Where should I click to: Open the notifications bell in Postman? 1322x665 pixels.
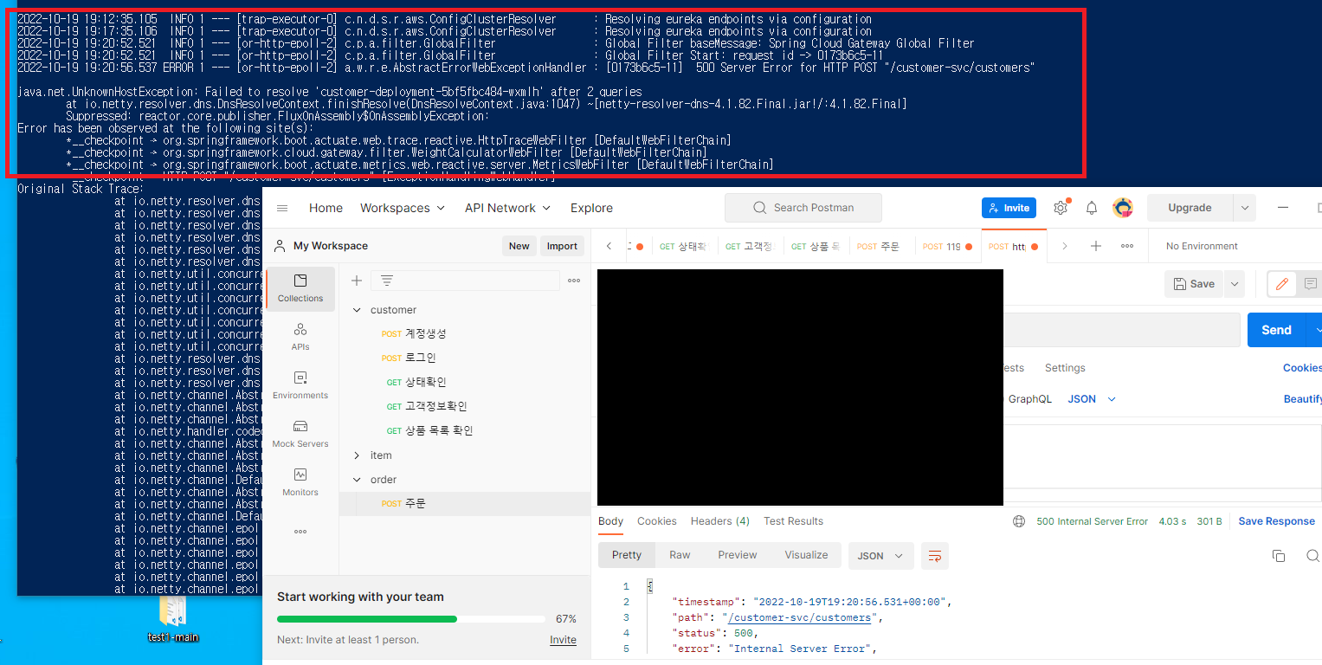(x=1092, y=208)
